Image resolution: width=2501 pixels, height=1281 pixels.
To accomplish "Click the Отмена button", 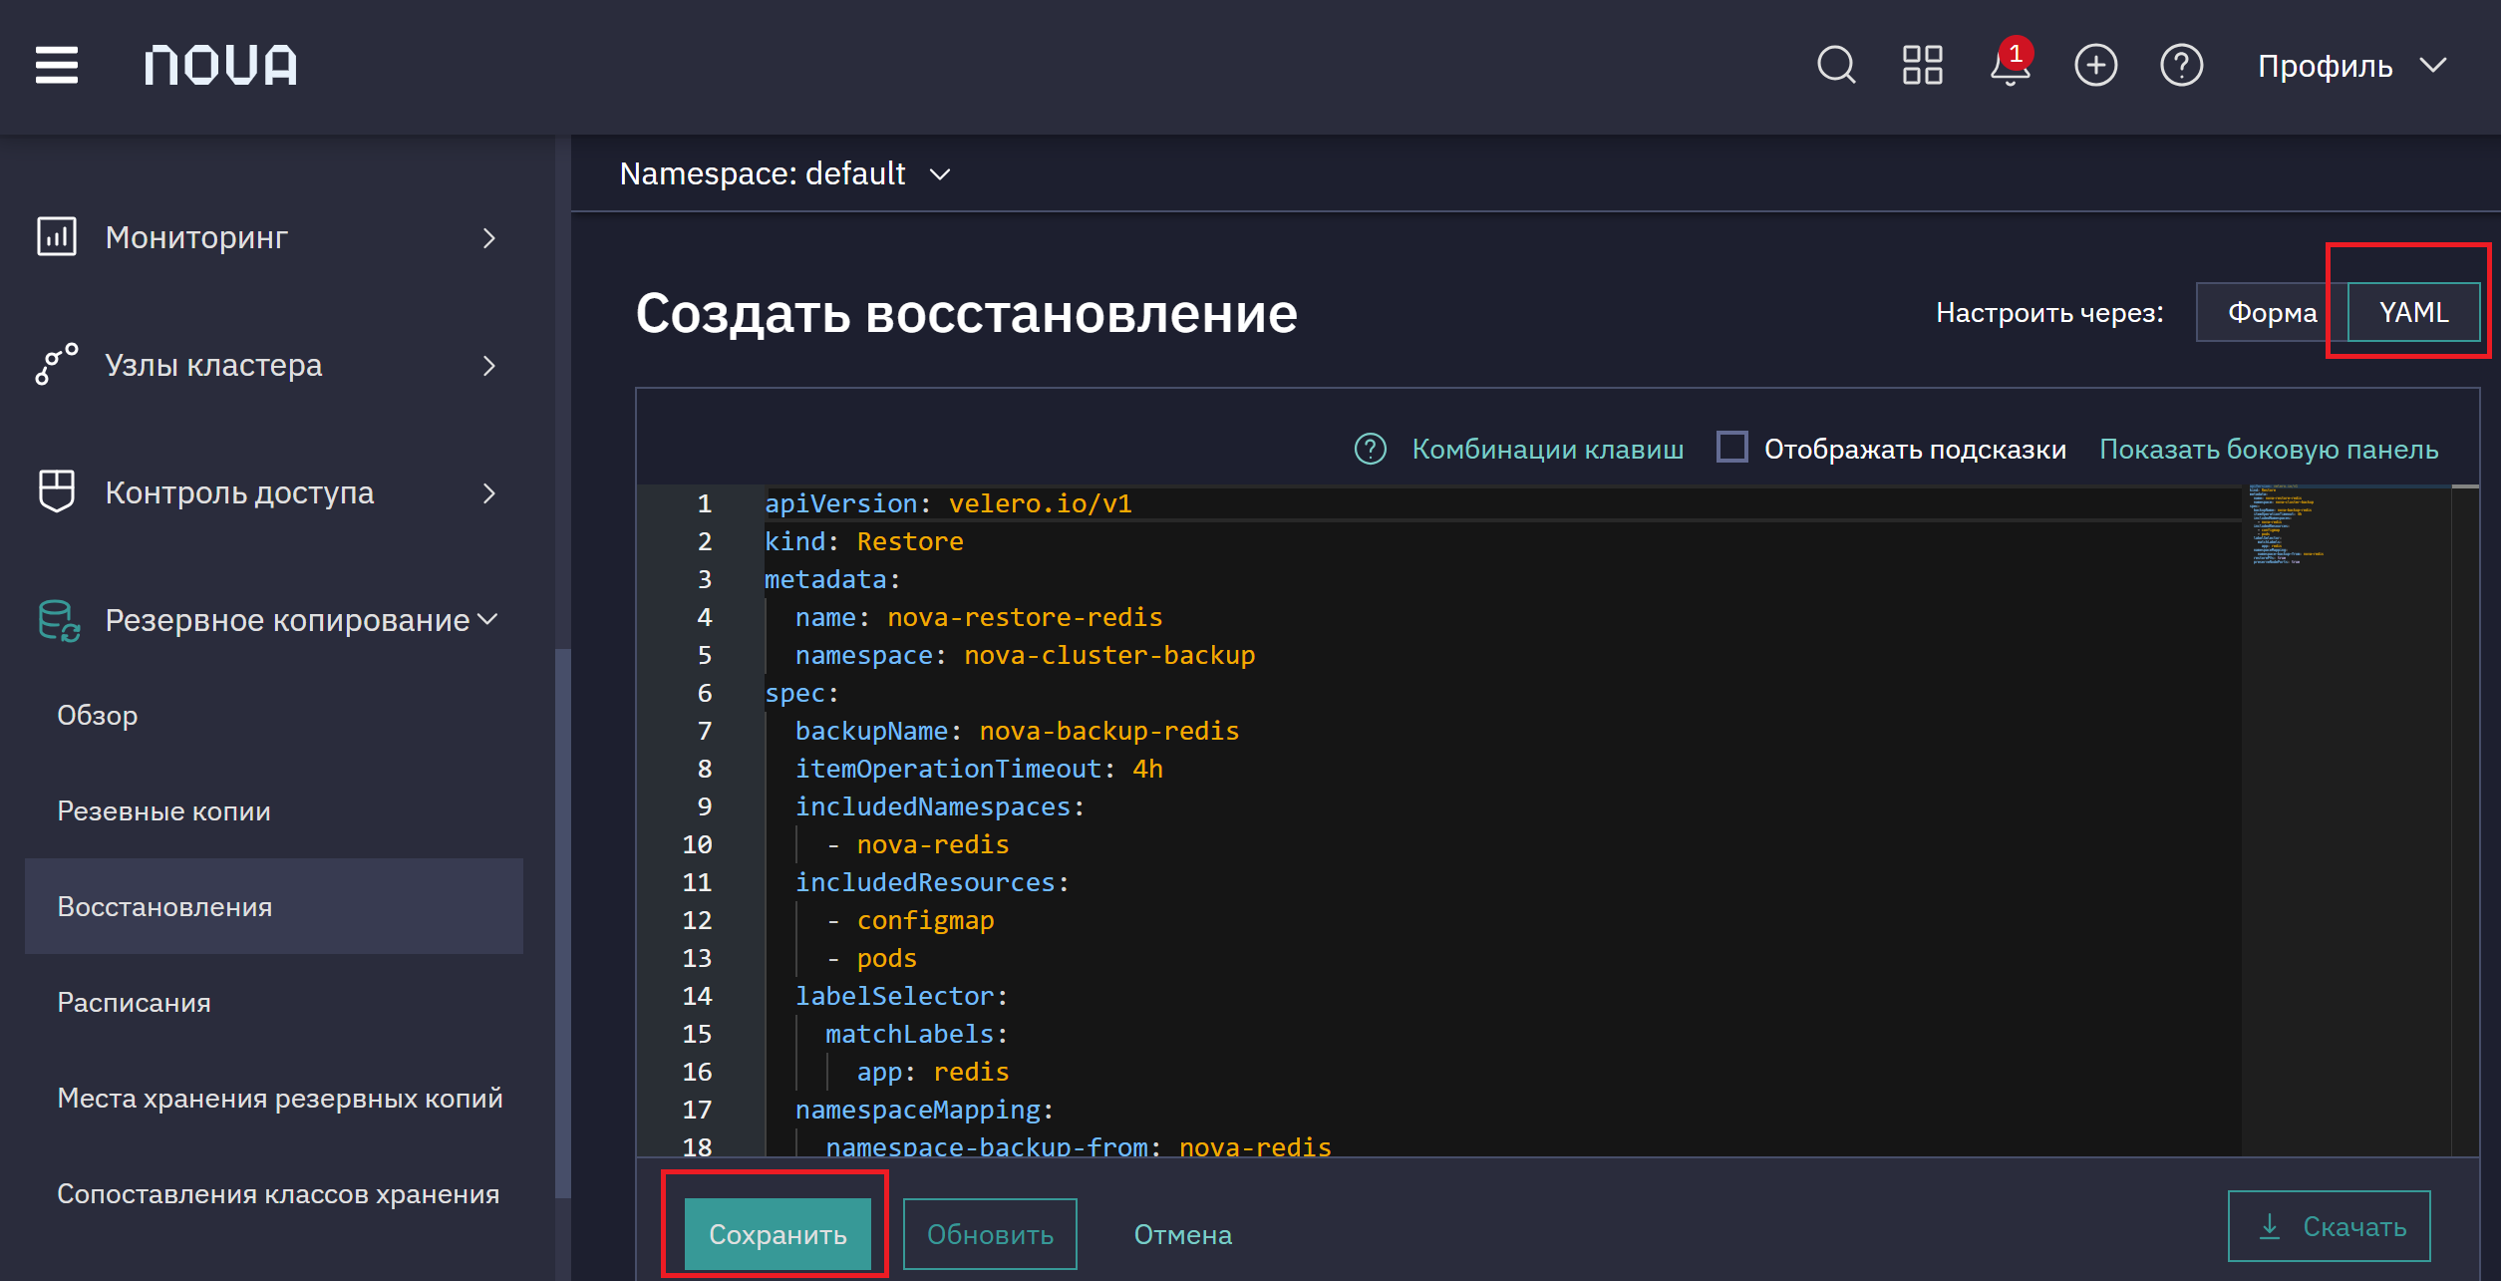I will (1183, 1234).
